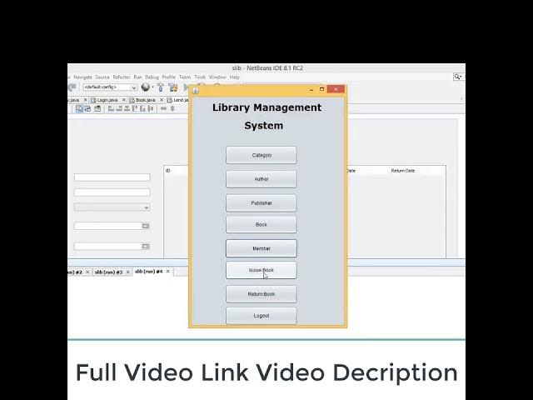Click the upper date input field
The width and height of the screenshot is (533, 400).
click(107, 226)
